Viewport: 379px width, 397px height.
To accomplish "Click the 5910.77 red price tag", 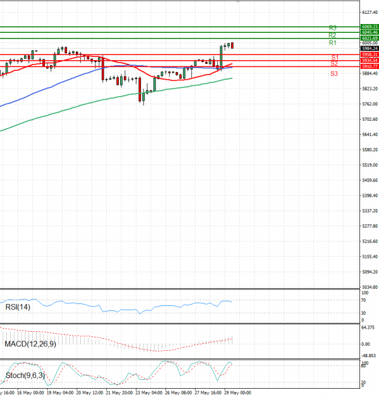I will pos(370,66).
